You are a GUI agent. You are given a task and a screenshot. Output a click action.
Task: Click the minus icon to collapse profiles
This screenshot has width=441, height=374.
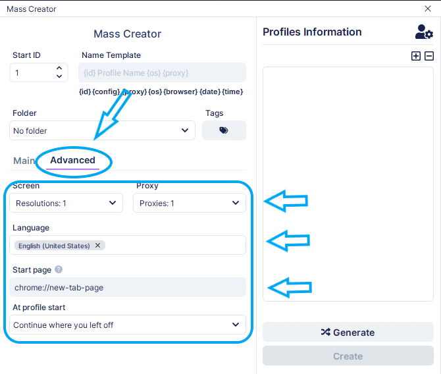pyautogui.click(x=429, y=56)
